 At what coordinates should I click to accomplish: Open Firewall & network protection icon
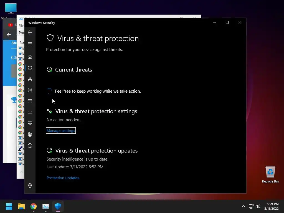(x=30, y=90)
